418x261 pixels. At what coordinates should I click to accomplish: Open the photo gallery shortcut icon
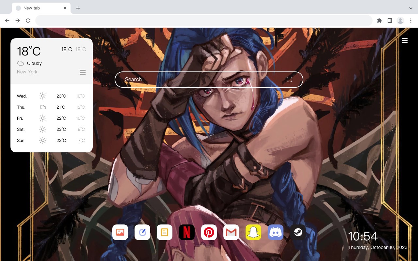(120, 232)
